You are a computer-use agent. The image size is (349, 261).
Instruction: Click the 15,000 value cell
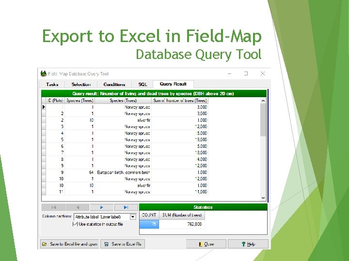coord(180,133)
